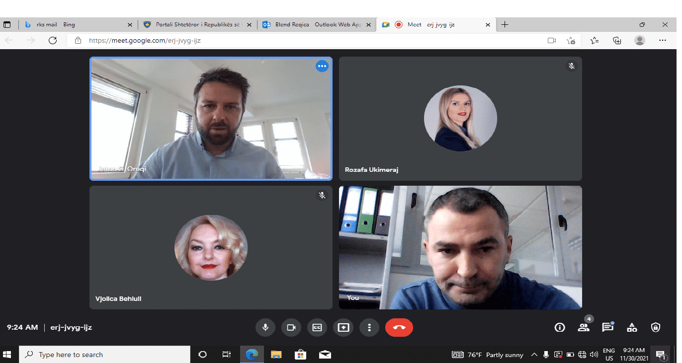Image resolution: width=682 pixels, height=363 pixels.
Task: Select Vjollca Behluli's video tile
Action: click(x=211, y=247)
